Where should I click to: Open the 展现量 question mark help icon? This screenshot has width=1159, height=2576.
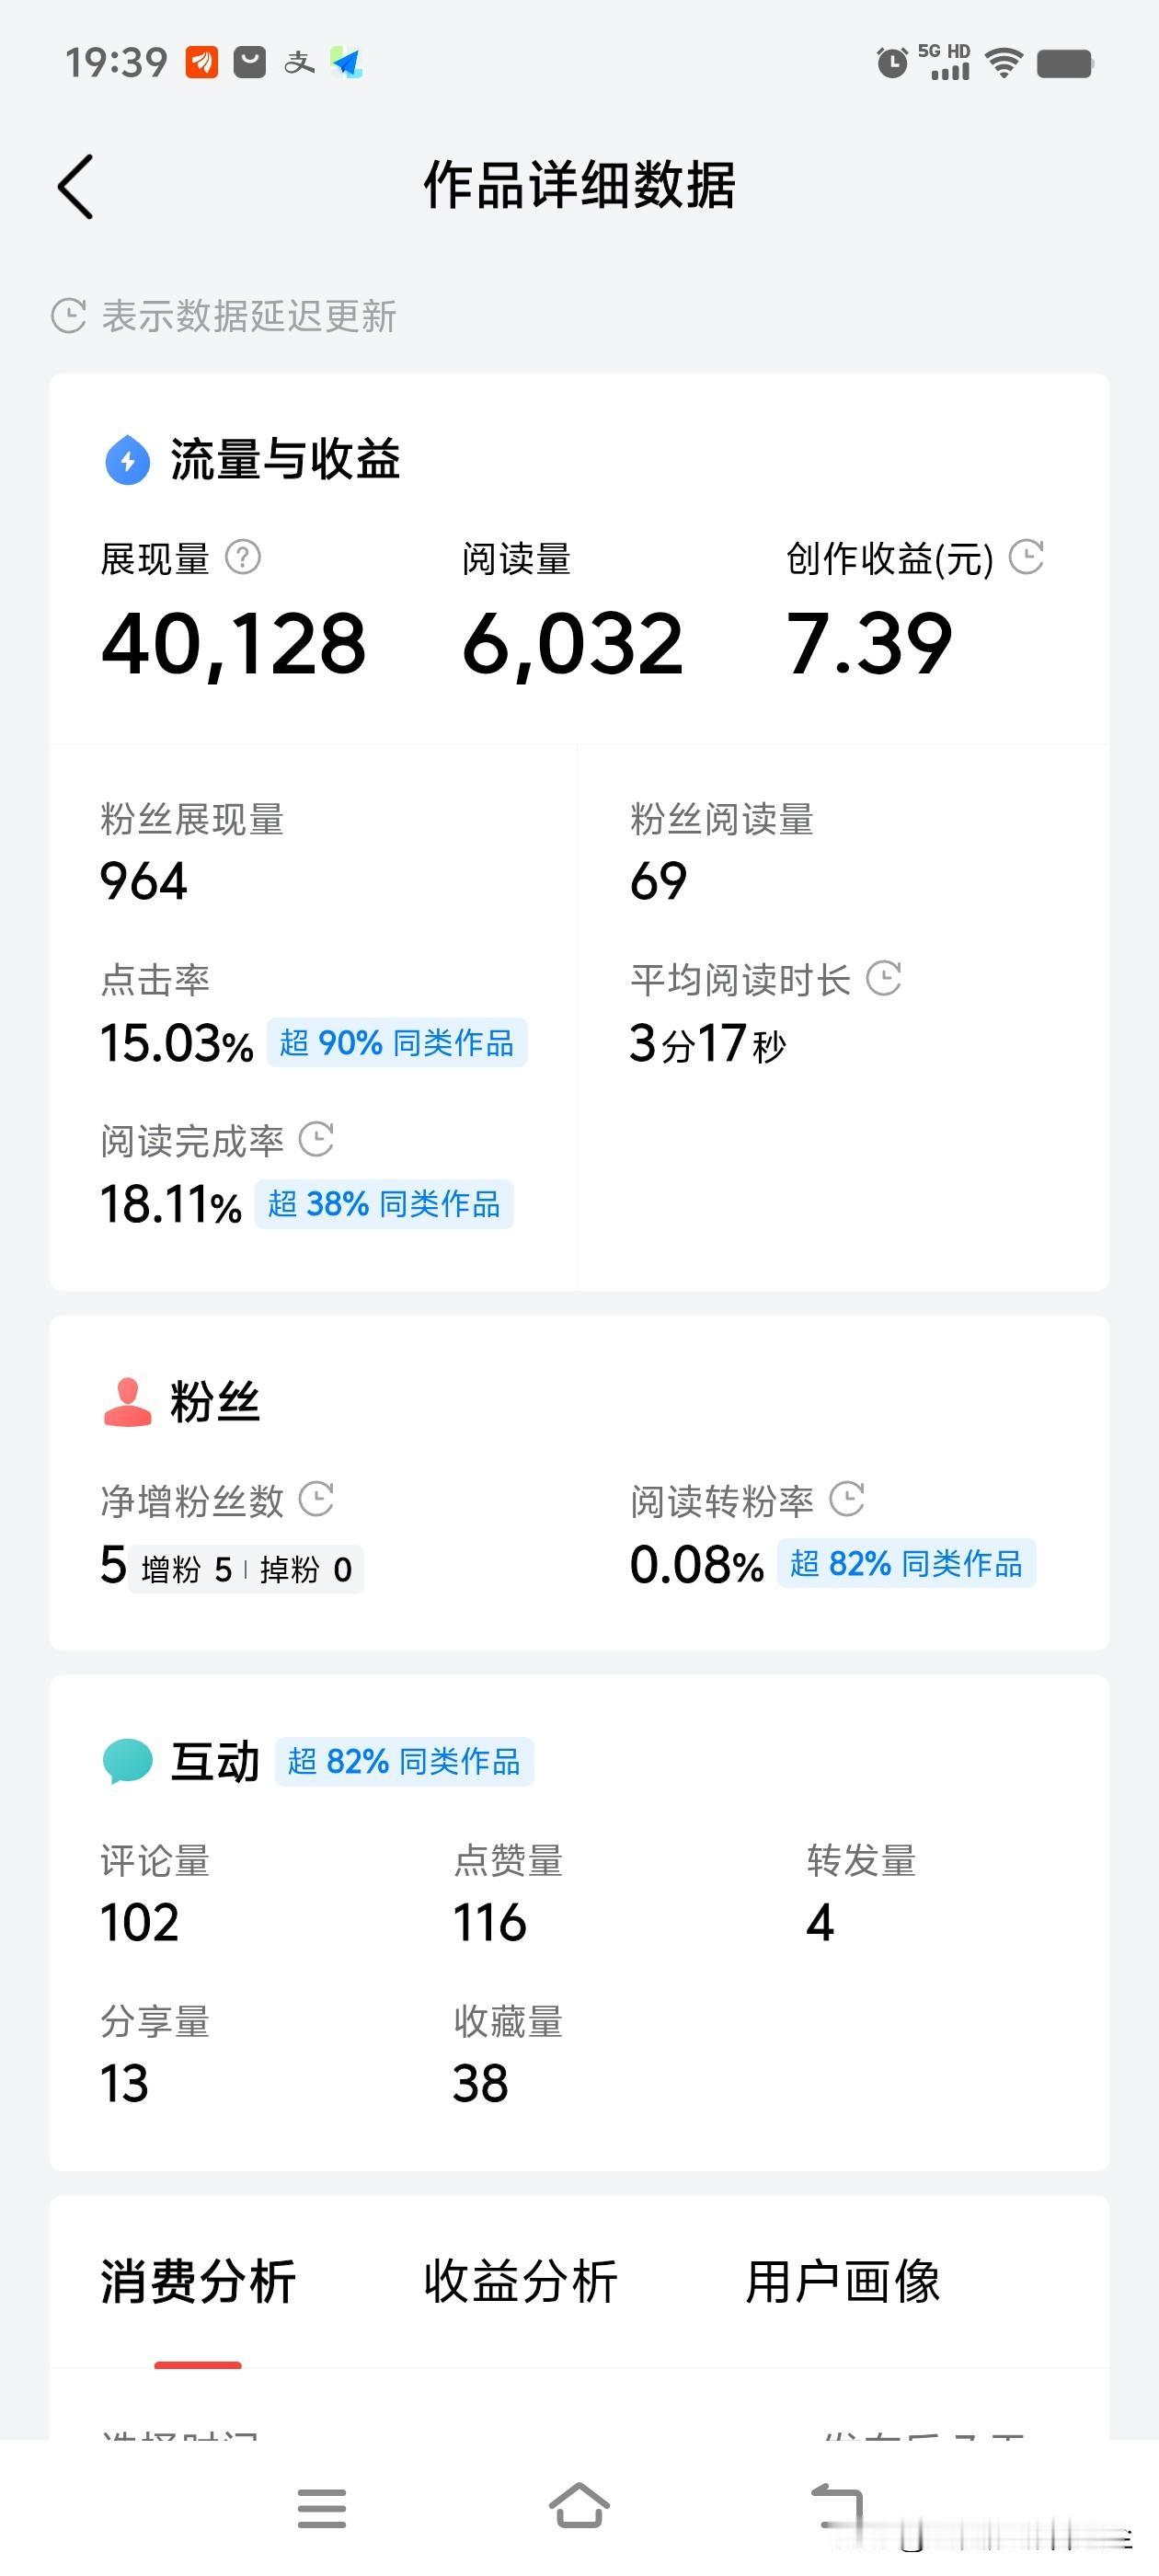[243, 557]
